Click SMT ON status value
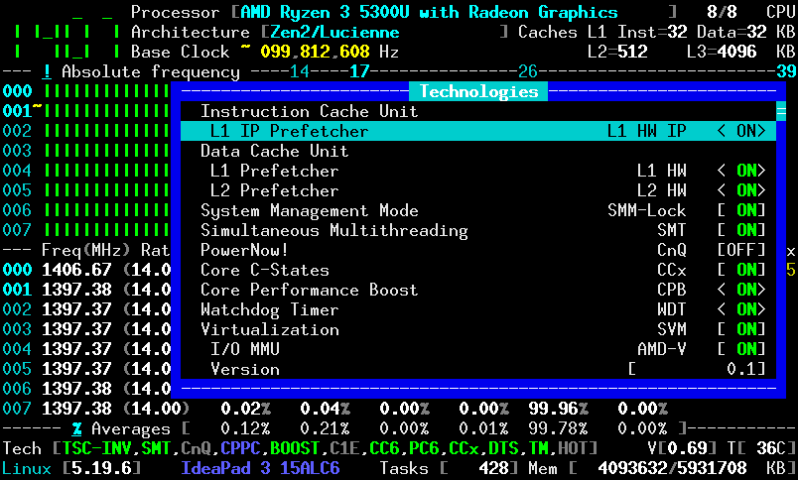The image size is (798, 480). 741,230
